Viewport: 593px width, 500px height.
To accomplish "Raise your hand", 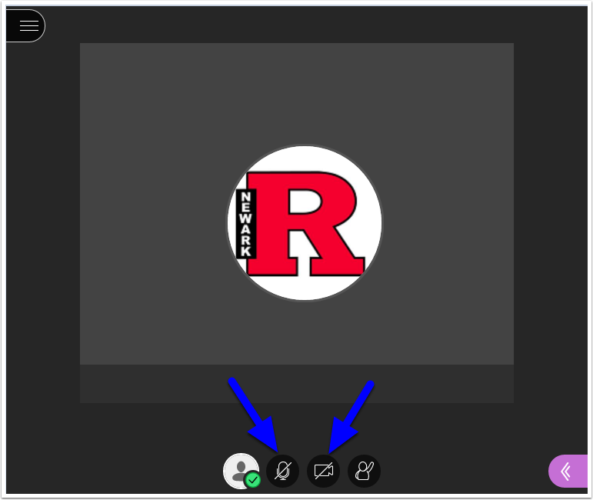I will tap(365, 471).
